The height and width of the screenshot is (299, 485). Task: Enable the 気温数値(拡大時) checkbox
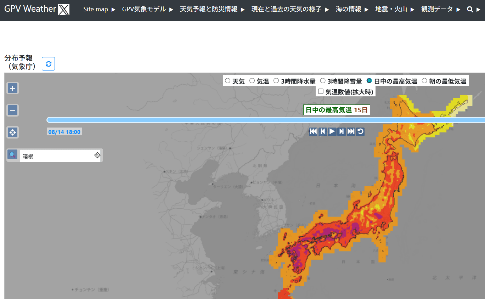point(321,91)
